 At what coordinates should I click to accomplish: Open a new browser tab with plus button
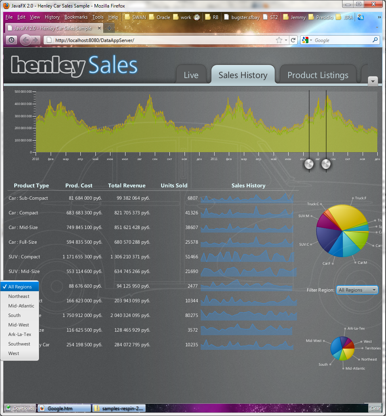(x=109, y=28)
